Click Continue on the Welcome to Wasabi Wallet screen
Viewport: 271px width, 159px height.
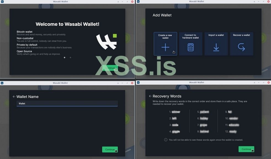[x=110, y=68]
